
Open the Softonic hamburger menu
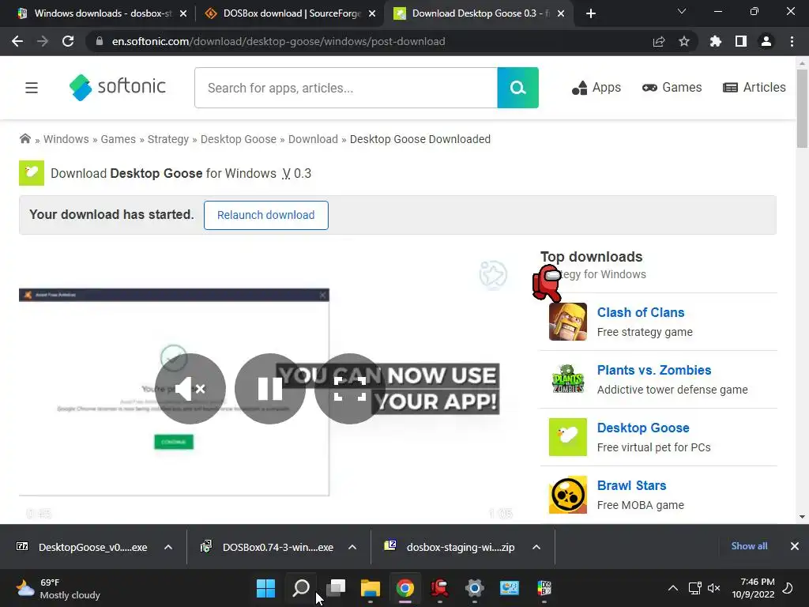click(x=32, y=88)
